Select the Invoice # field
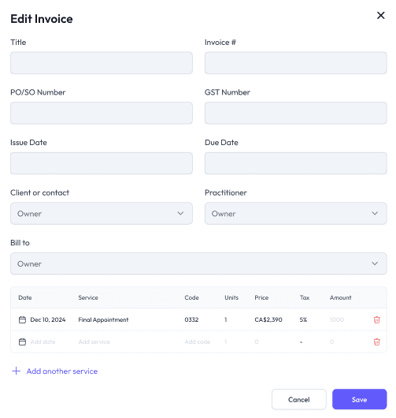This screenshot has width=396, height=418. tap(296, 63)
